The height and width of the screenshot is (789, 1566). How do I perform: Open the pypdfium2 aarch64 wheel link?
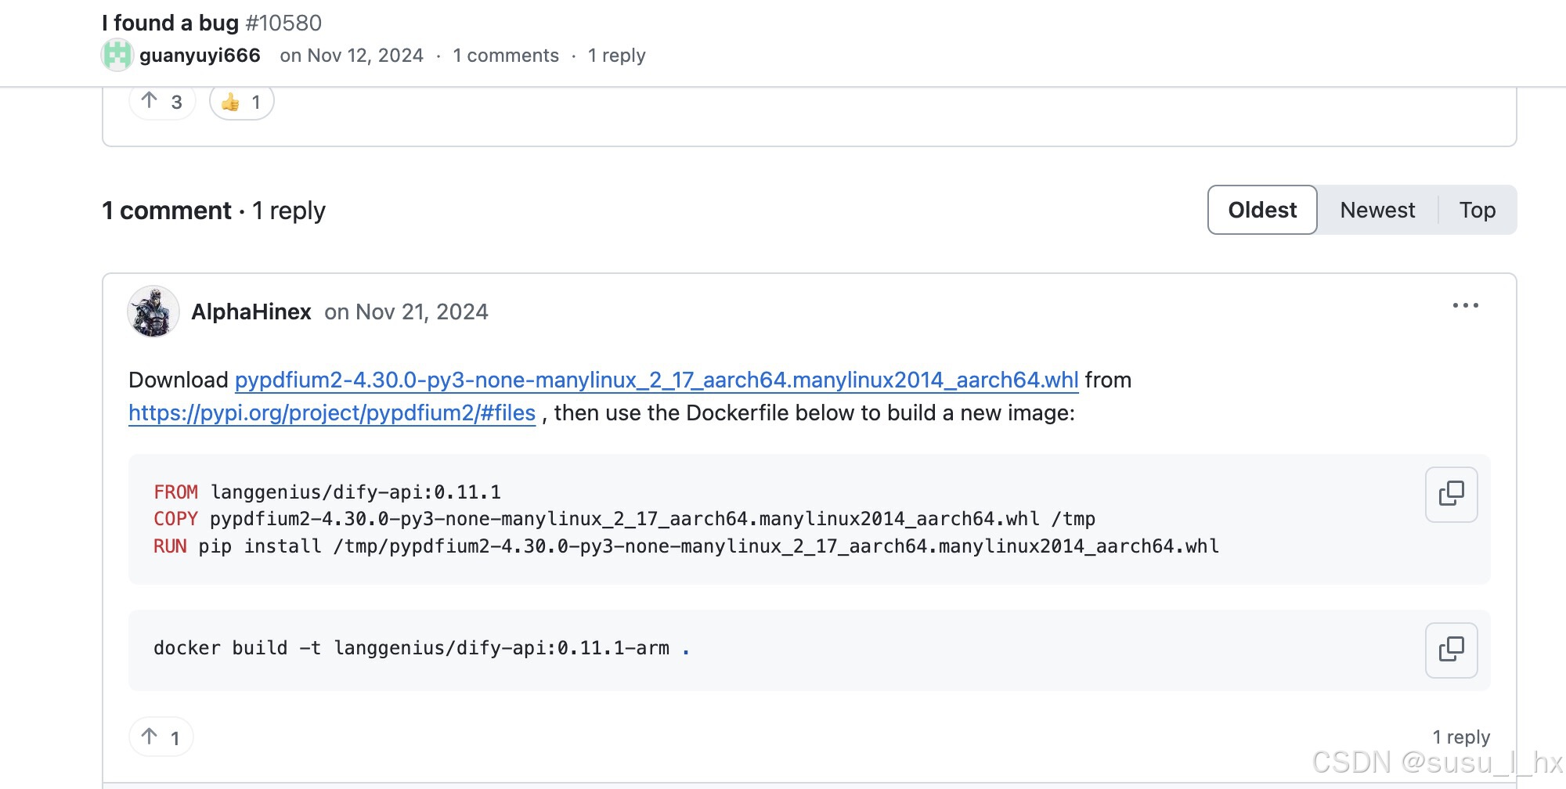[x=656, y=380]
